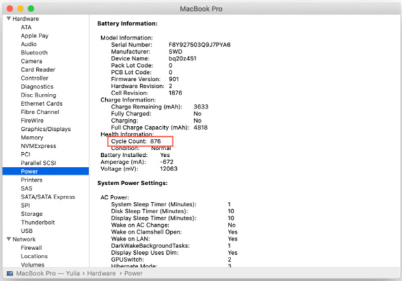Click the yellow minimize window button
Viewport: 402px width, 281px height.
pyautogui.click(x=21, y=9)
